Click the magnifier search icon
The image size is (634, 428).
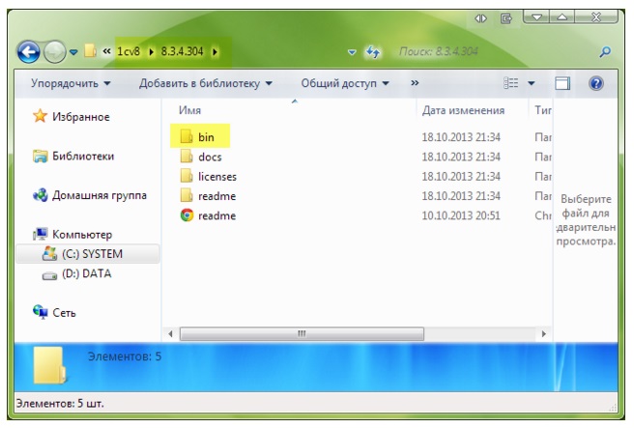click(x=605, y=52)
